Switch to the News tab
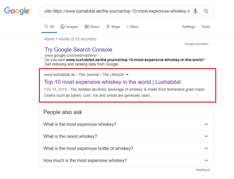This screenshot has width=234, height=179. pyautogui.click(x=92, y=27)
